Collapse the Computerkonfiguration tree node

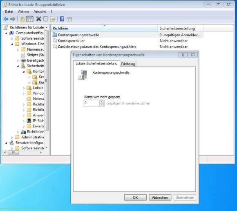pos(6,33)
